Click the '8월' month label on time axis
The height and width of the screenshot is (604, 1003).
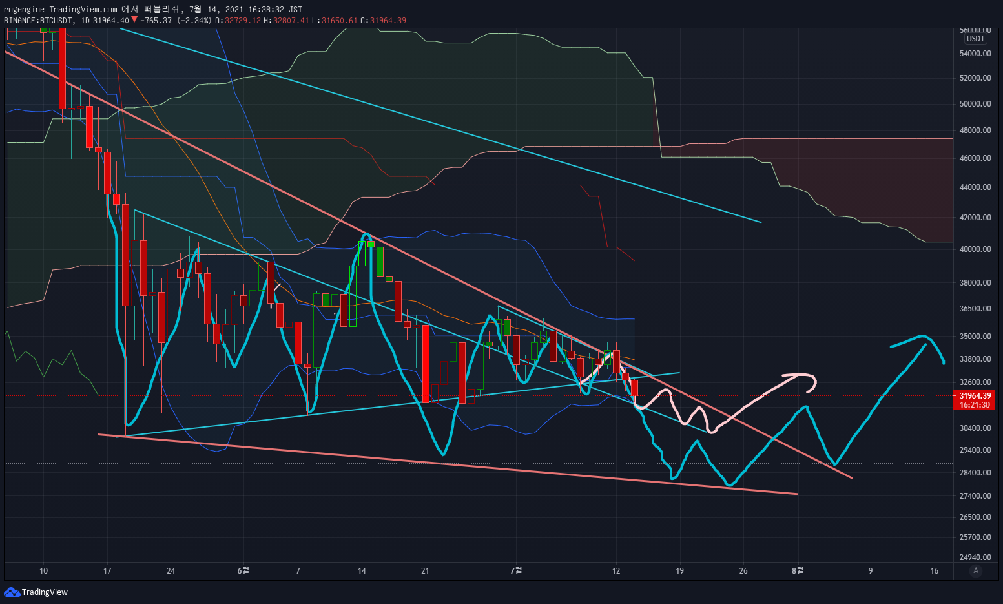798,571
